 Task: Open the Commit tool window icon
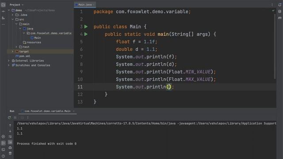[3, 11]
